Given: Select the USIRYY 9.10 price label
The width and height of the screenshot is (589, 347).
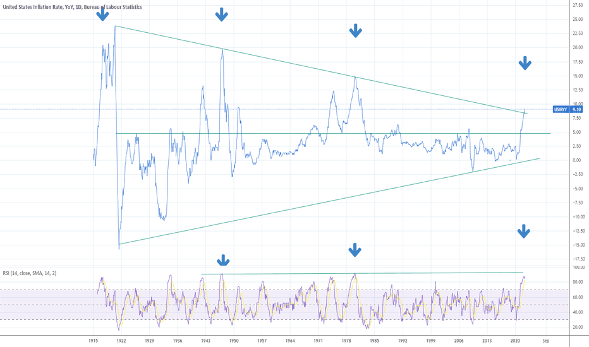Looking at the screenshot, I should pos(568,110).
